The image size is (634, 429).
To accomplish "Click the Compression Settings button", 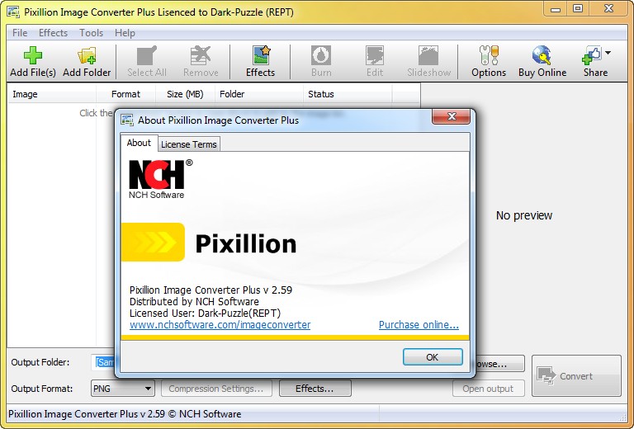I will click(x=216, y=389).
